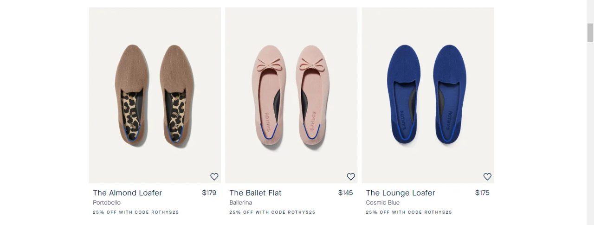This screenshot has height=225, width=594.
Task: Click the $175 Lounge Loafer price
Action: click(x=482, y=193)
